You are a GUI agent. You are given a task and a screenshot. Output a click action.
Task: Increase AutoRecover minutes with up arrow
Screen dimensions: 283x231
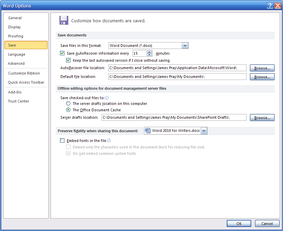pyautogui.click(x=149, y=52)
